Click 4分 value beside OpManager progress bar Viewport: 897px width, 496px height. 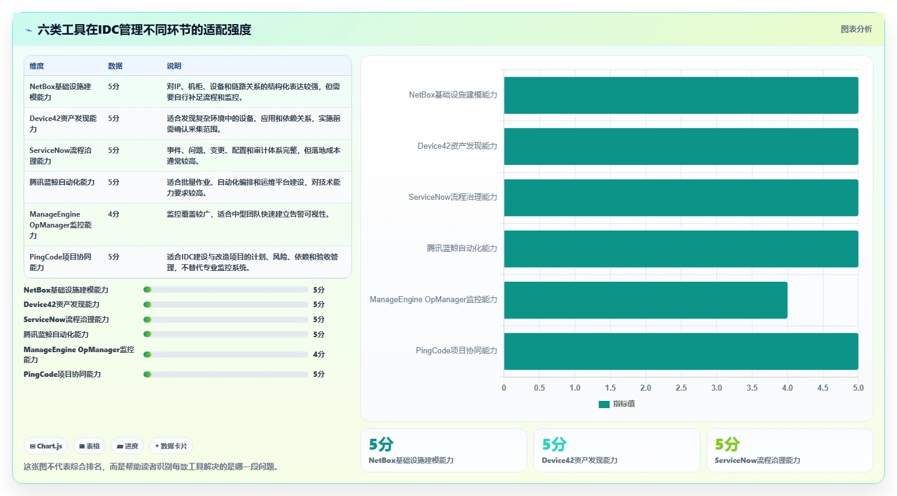pos(319,355)
